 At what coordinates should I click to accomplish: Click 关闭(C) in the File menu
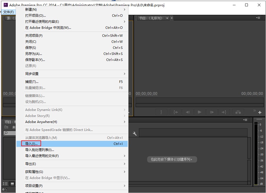(x=72, y=42)
